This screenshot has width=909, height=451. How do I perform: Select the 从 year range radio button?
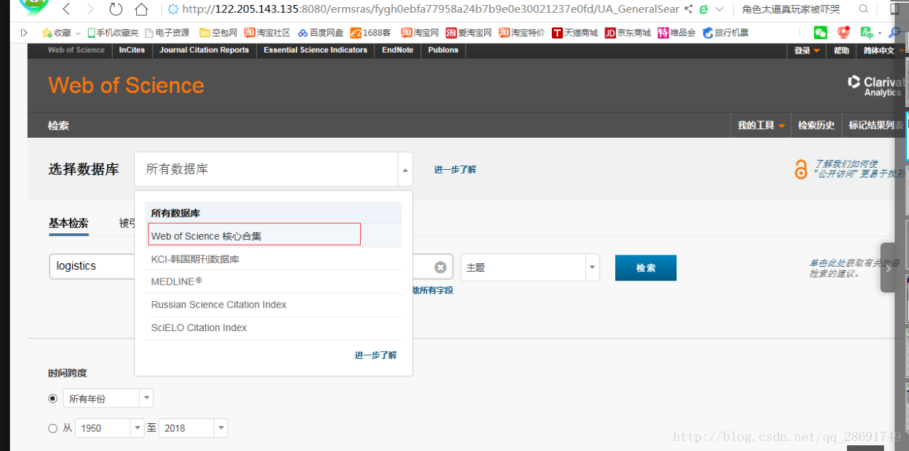click(x=53, y=428)
